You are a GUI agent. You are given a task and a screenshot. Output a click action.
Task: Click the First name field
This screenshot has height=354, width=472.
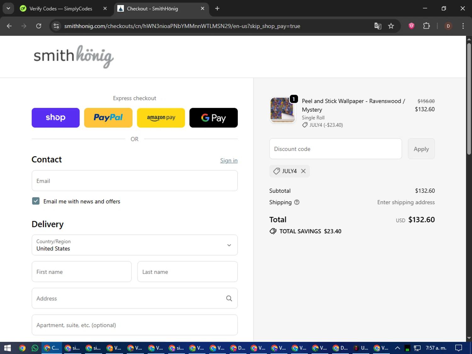click(x=81, y=272)
